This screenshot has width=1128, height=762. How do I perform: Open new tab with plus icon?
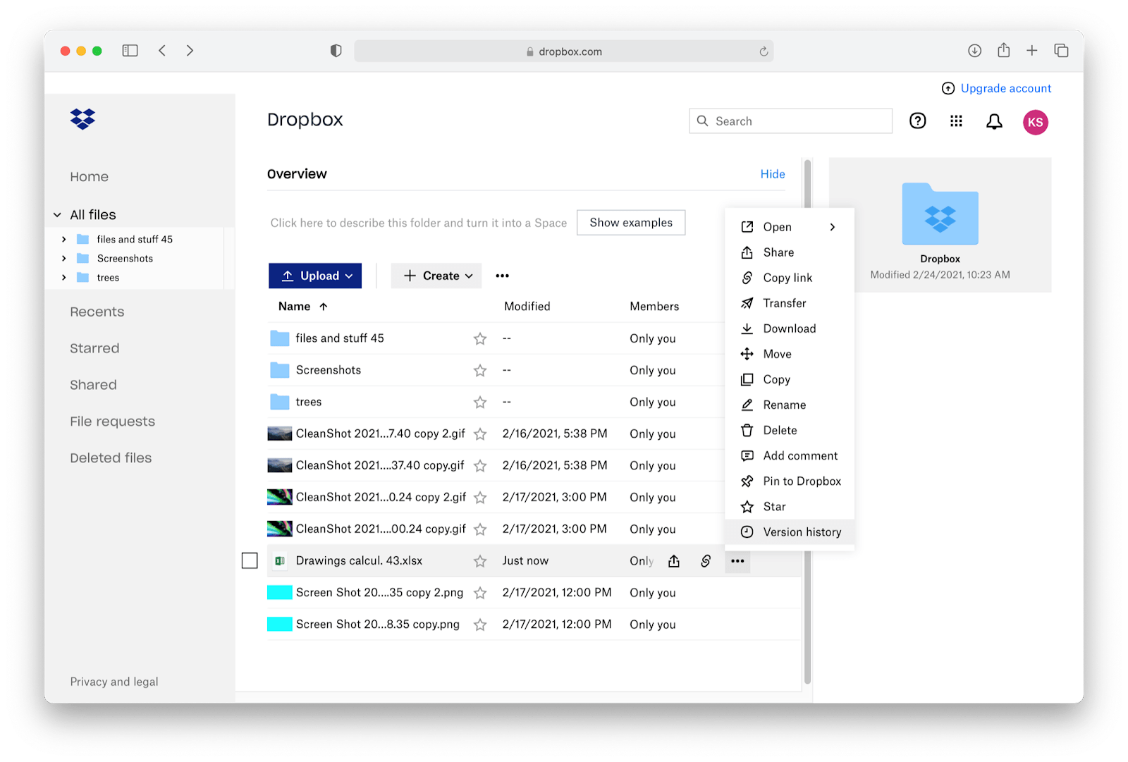[x=1031, y=51]
